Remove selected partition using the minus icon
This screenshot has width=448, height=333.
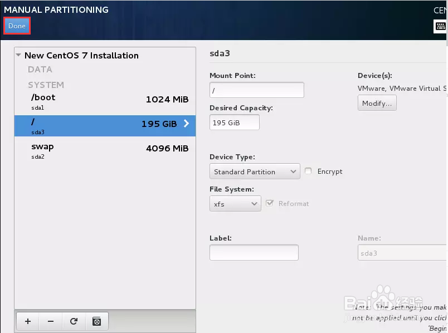coord(50,321)
